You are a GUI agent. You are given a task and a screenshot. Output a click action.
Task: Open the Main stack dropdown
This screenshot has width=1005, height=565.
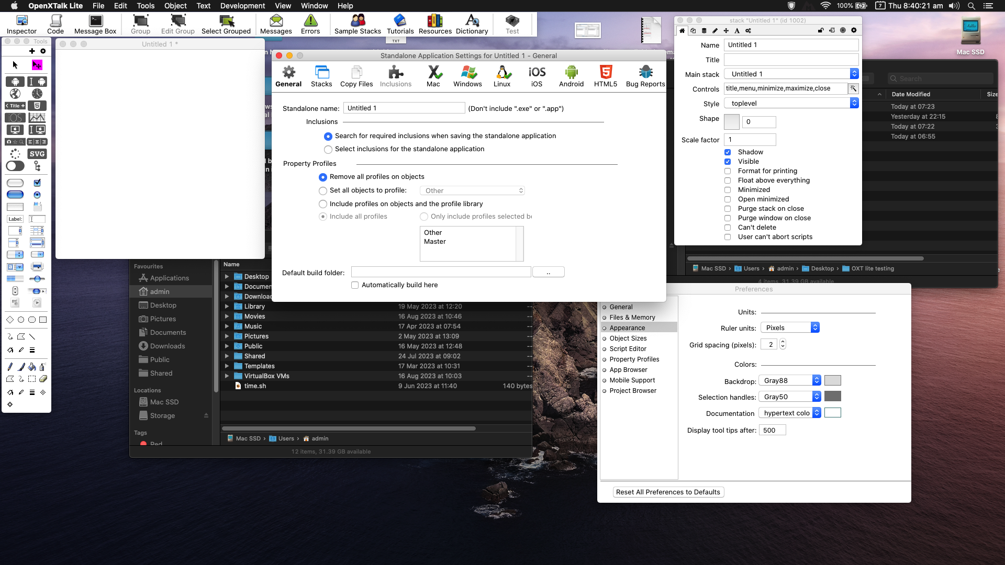tap(791, 74)
